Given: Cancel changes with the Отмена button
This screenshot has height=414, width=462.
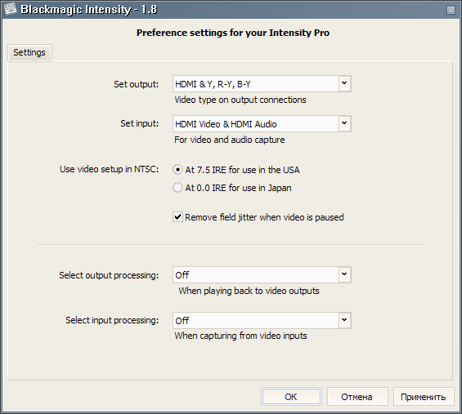Looking at the screenshot, I should (357, 397).
